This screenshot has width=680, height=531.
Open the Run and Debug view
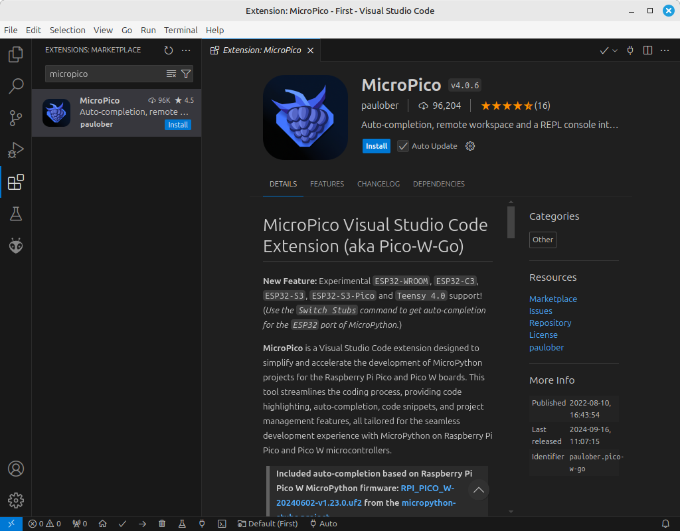[x=16, y=150]
